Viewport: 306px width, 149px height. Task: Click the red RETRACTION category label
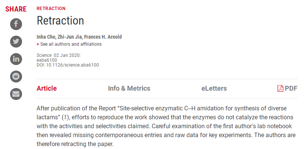click(51, 8)
